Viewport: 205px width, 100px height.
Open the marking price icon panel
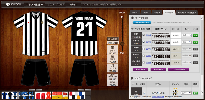[x=112, y=77]
